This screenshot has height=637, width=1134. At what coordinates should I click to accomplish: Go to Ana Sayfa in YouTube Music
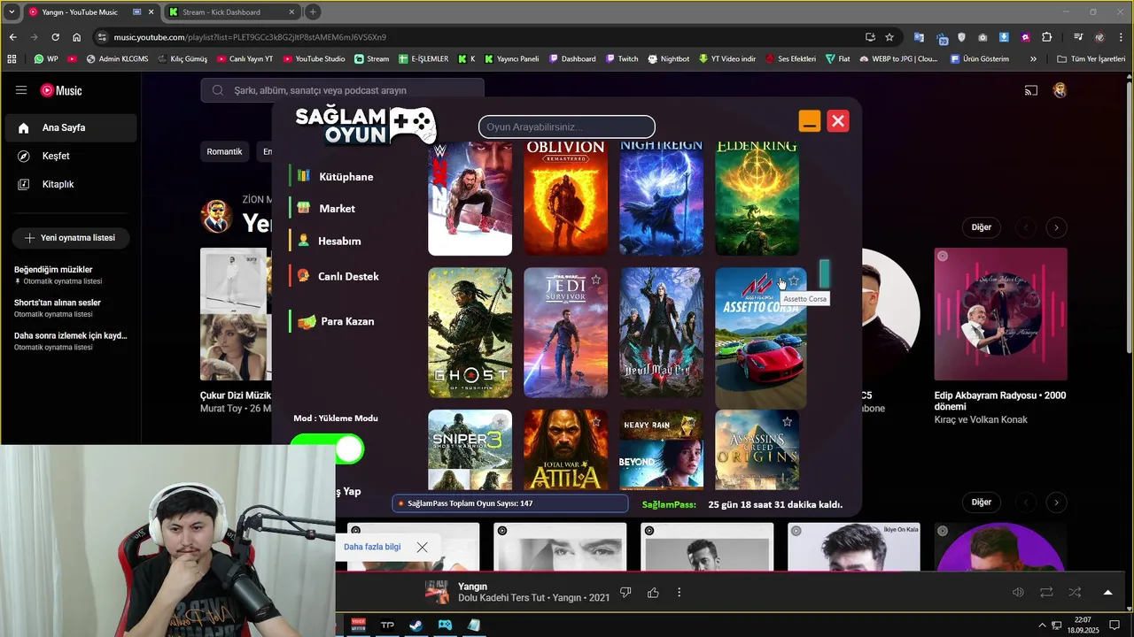[69, 127]
